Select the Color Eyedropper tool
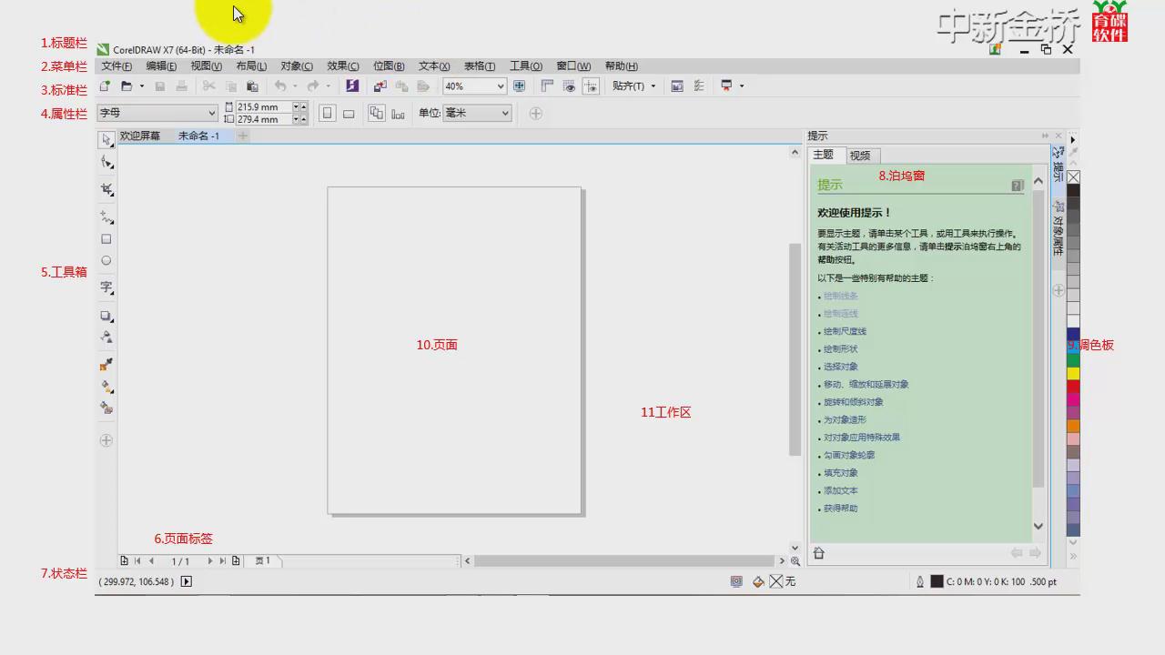The image size is (1165, 655). pos(106,365)
